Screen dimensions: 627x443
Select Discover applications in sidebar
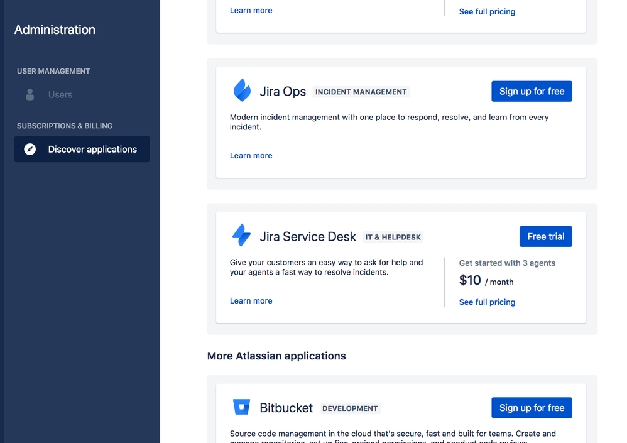(82, 149)
